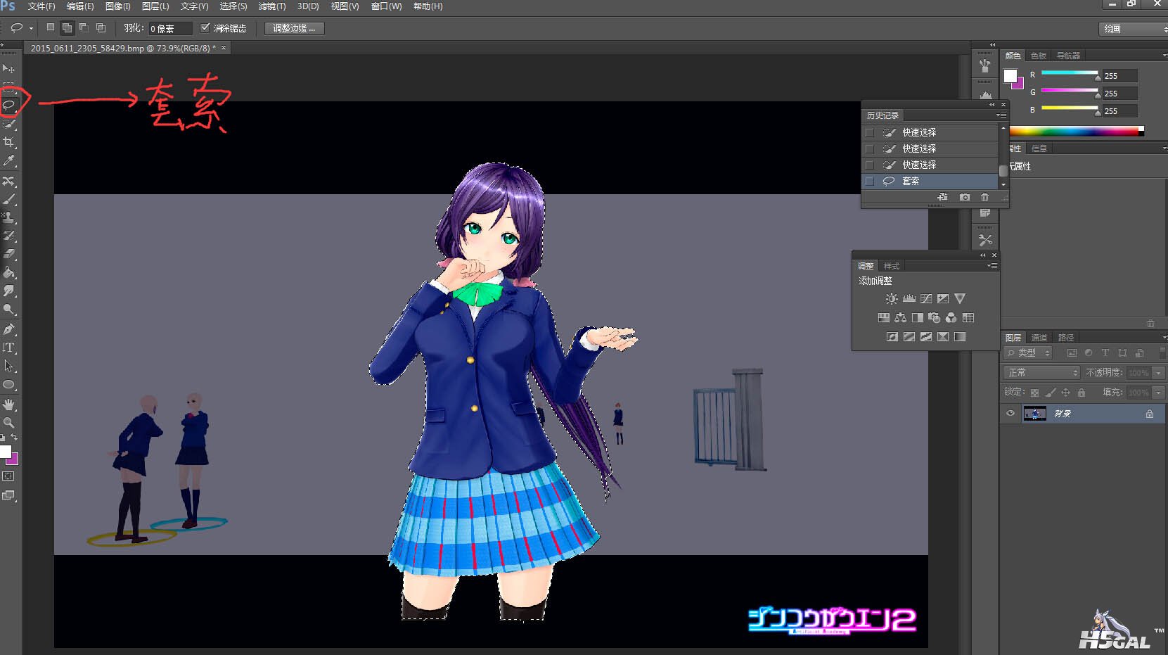Select the Crop tool
The height and width of the screenshot is (655, 1168).
click(x=8, y=142)
